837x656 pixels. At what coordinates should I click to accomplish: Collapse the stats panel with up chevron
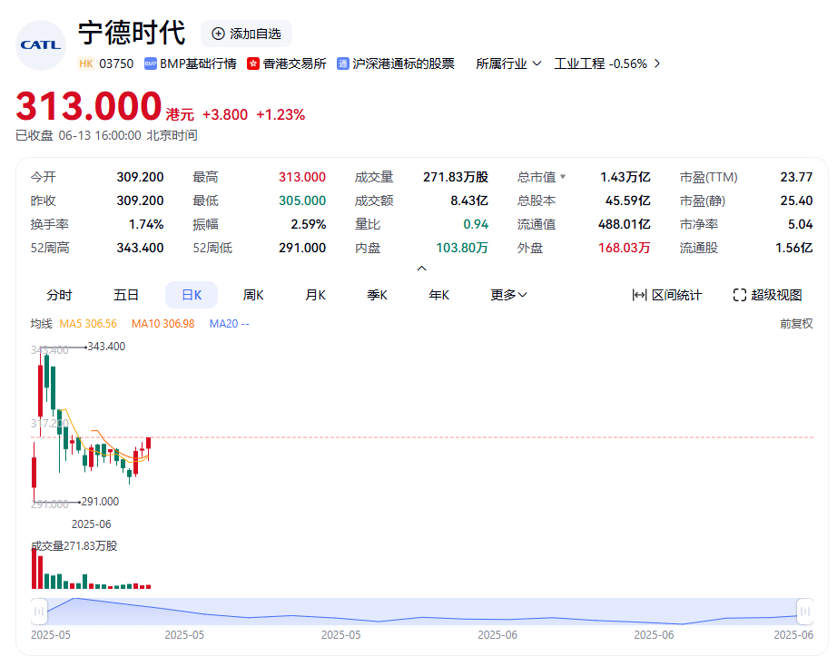[421, 269]
